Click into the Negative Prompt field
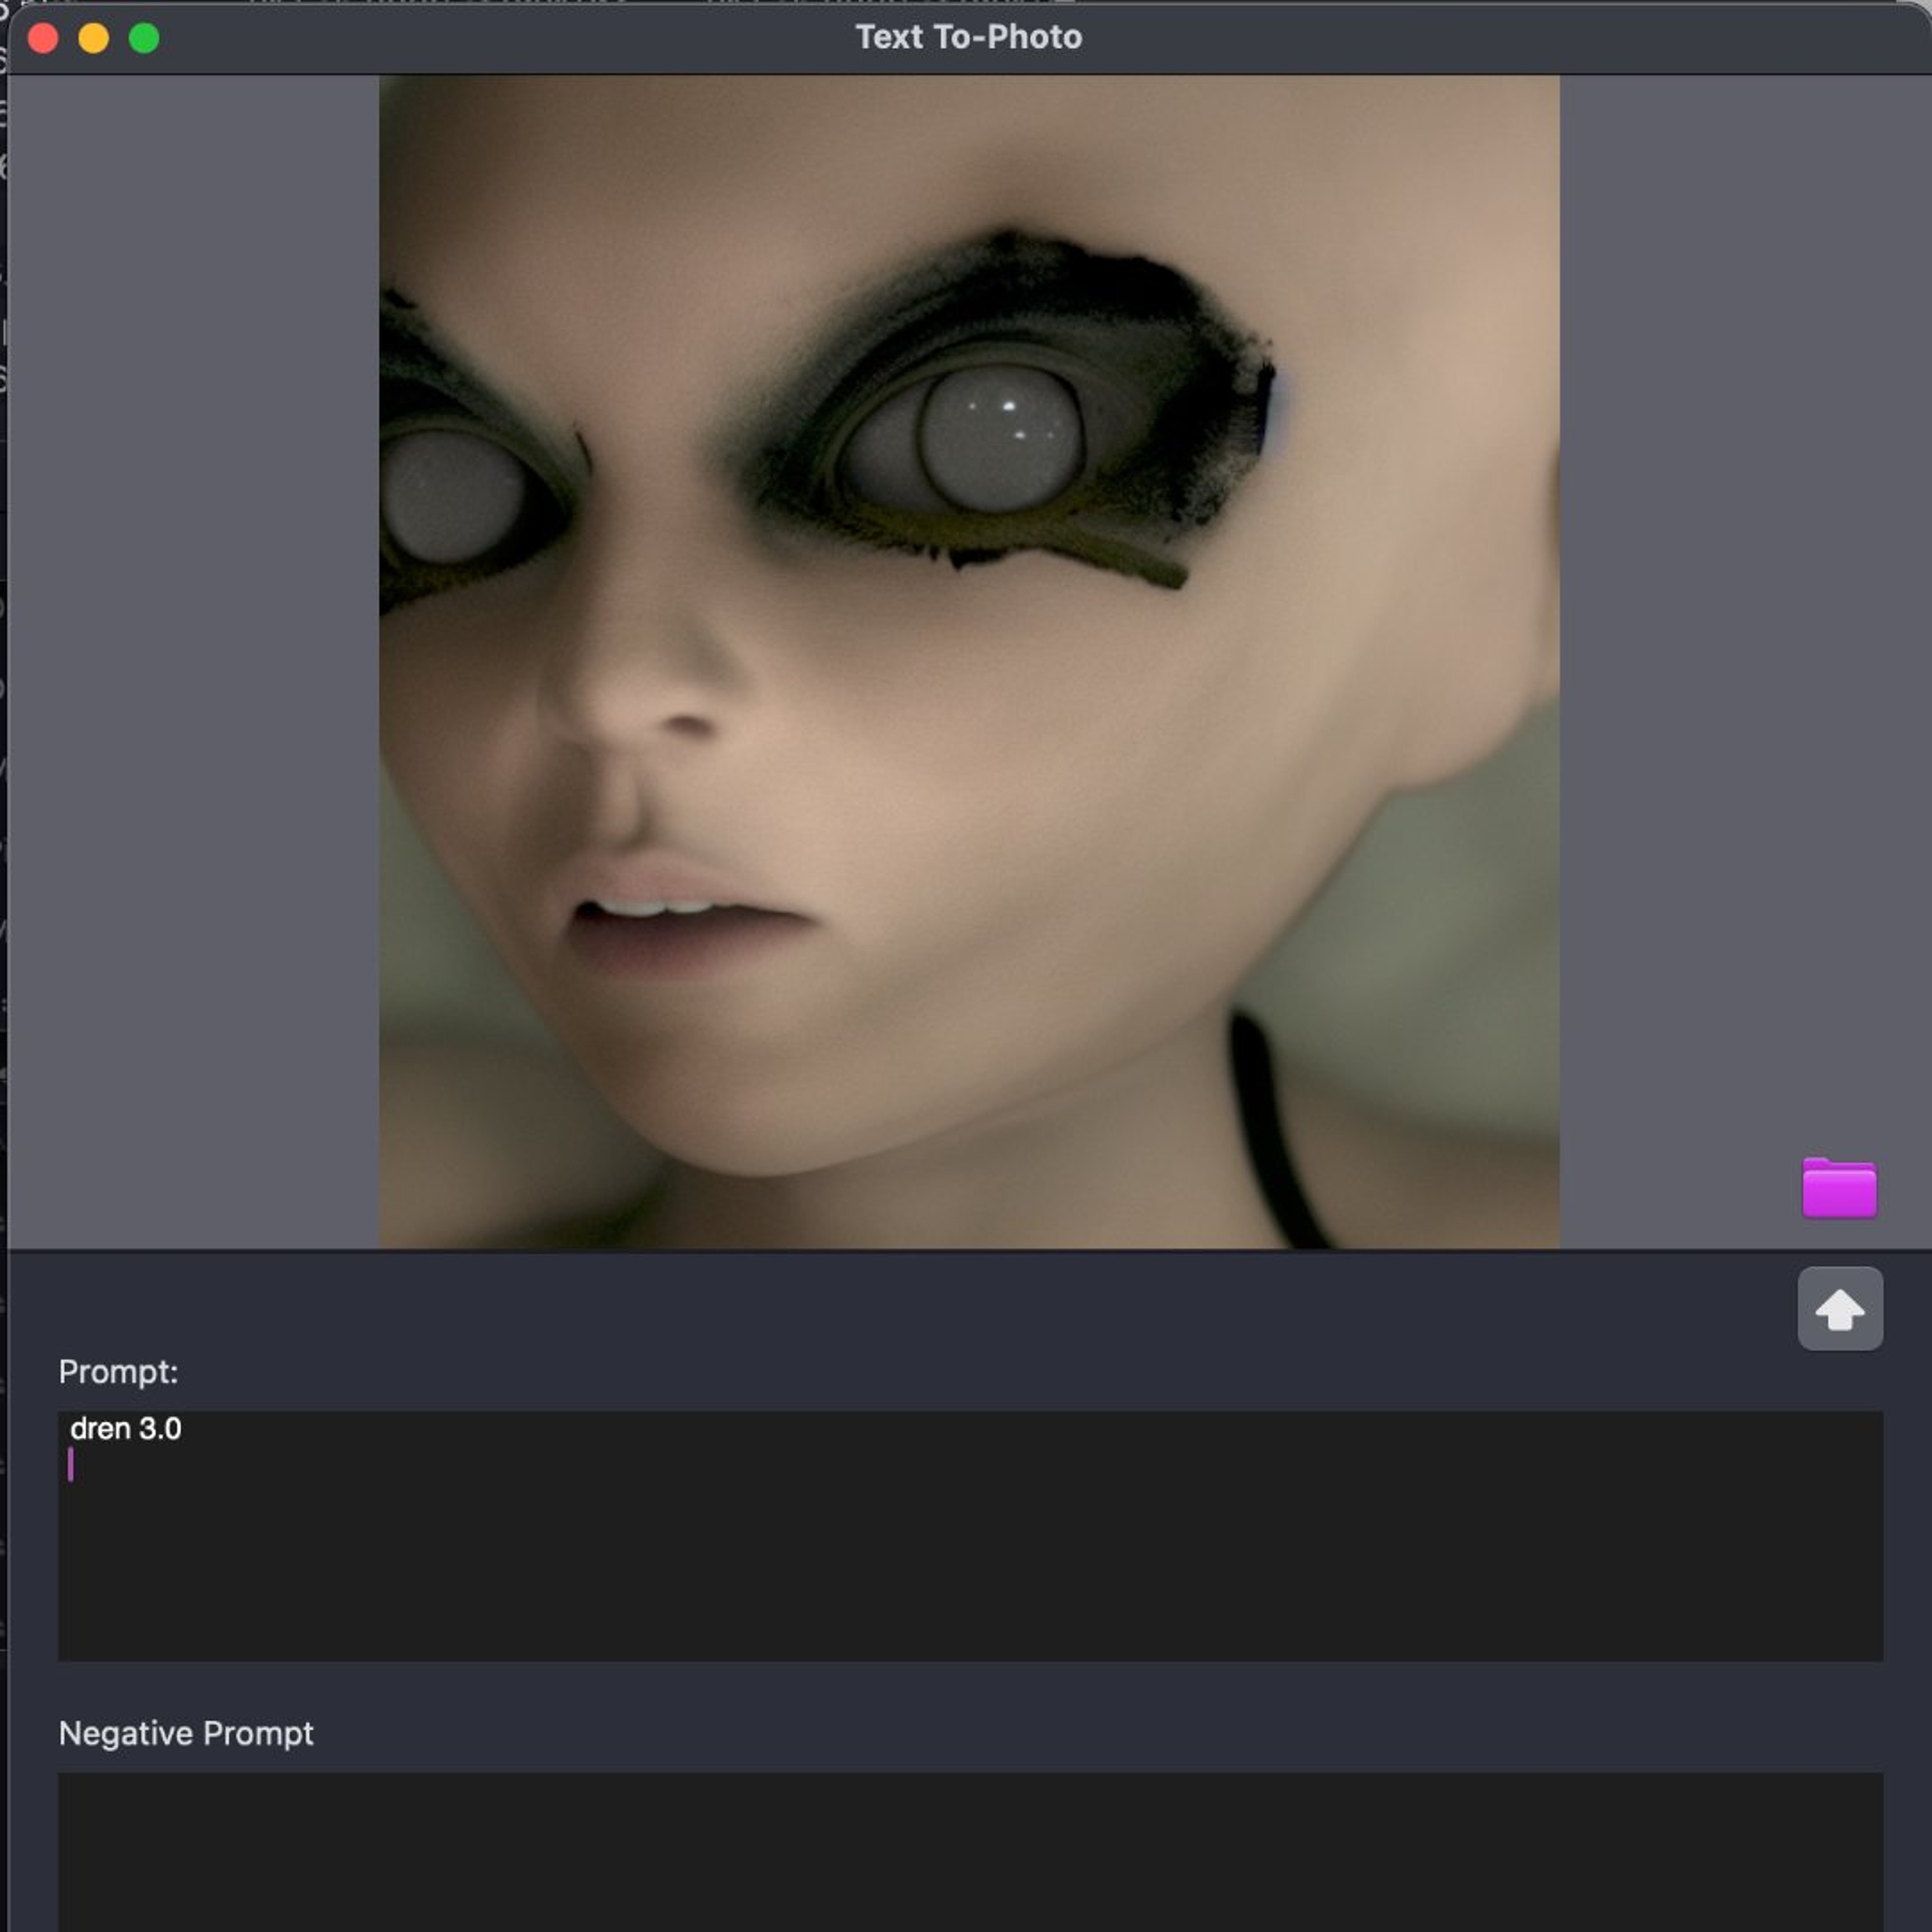The width and height of the screenshot is (1932, 1932). point(970,1852)
